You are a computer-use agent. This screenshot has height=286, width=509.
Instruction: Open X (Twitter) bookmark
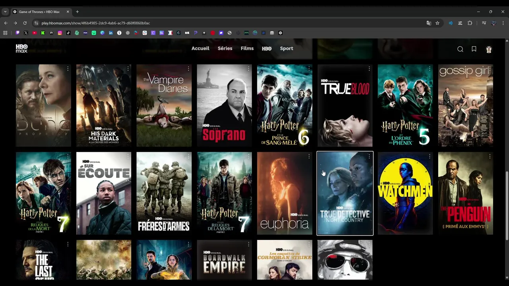coord(26,33)
